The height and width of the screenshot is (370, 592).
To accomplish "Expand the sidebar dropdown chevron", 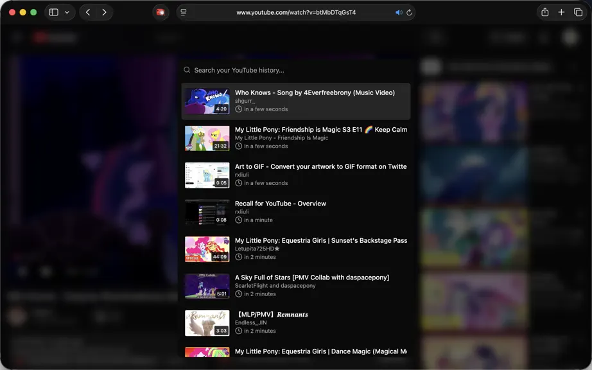I will tap(67, 12).
